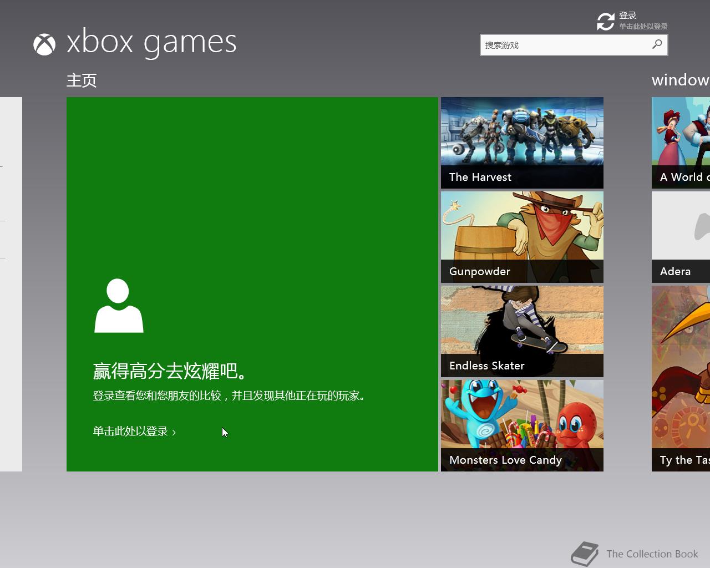Open the Adera game tile
The width and height of the screenshot is (710, 568).
point(681,237)
